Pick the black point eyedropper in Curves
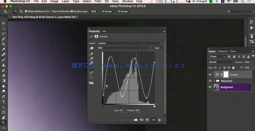The height and width of the screenshot is (131, 255). pyautogui.click(x=91, y=54)
